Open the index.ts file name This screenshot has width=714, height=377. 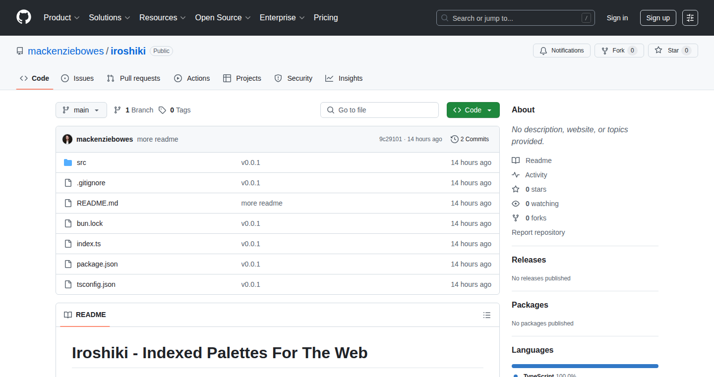(x=89, y=244)
